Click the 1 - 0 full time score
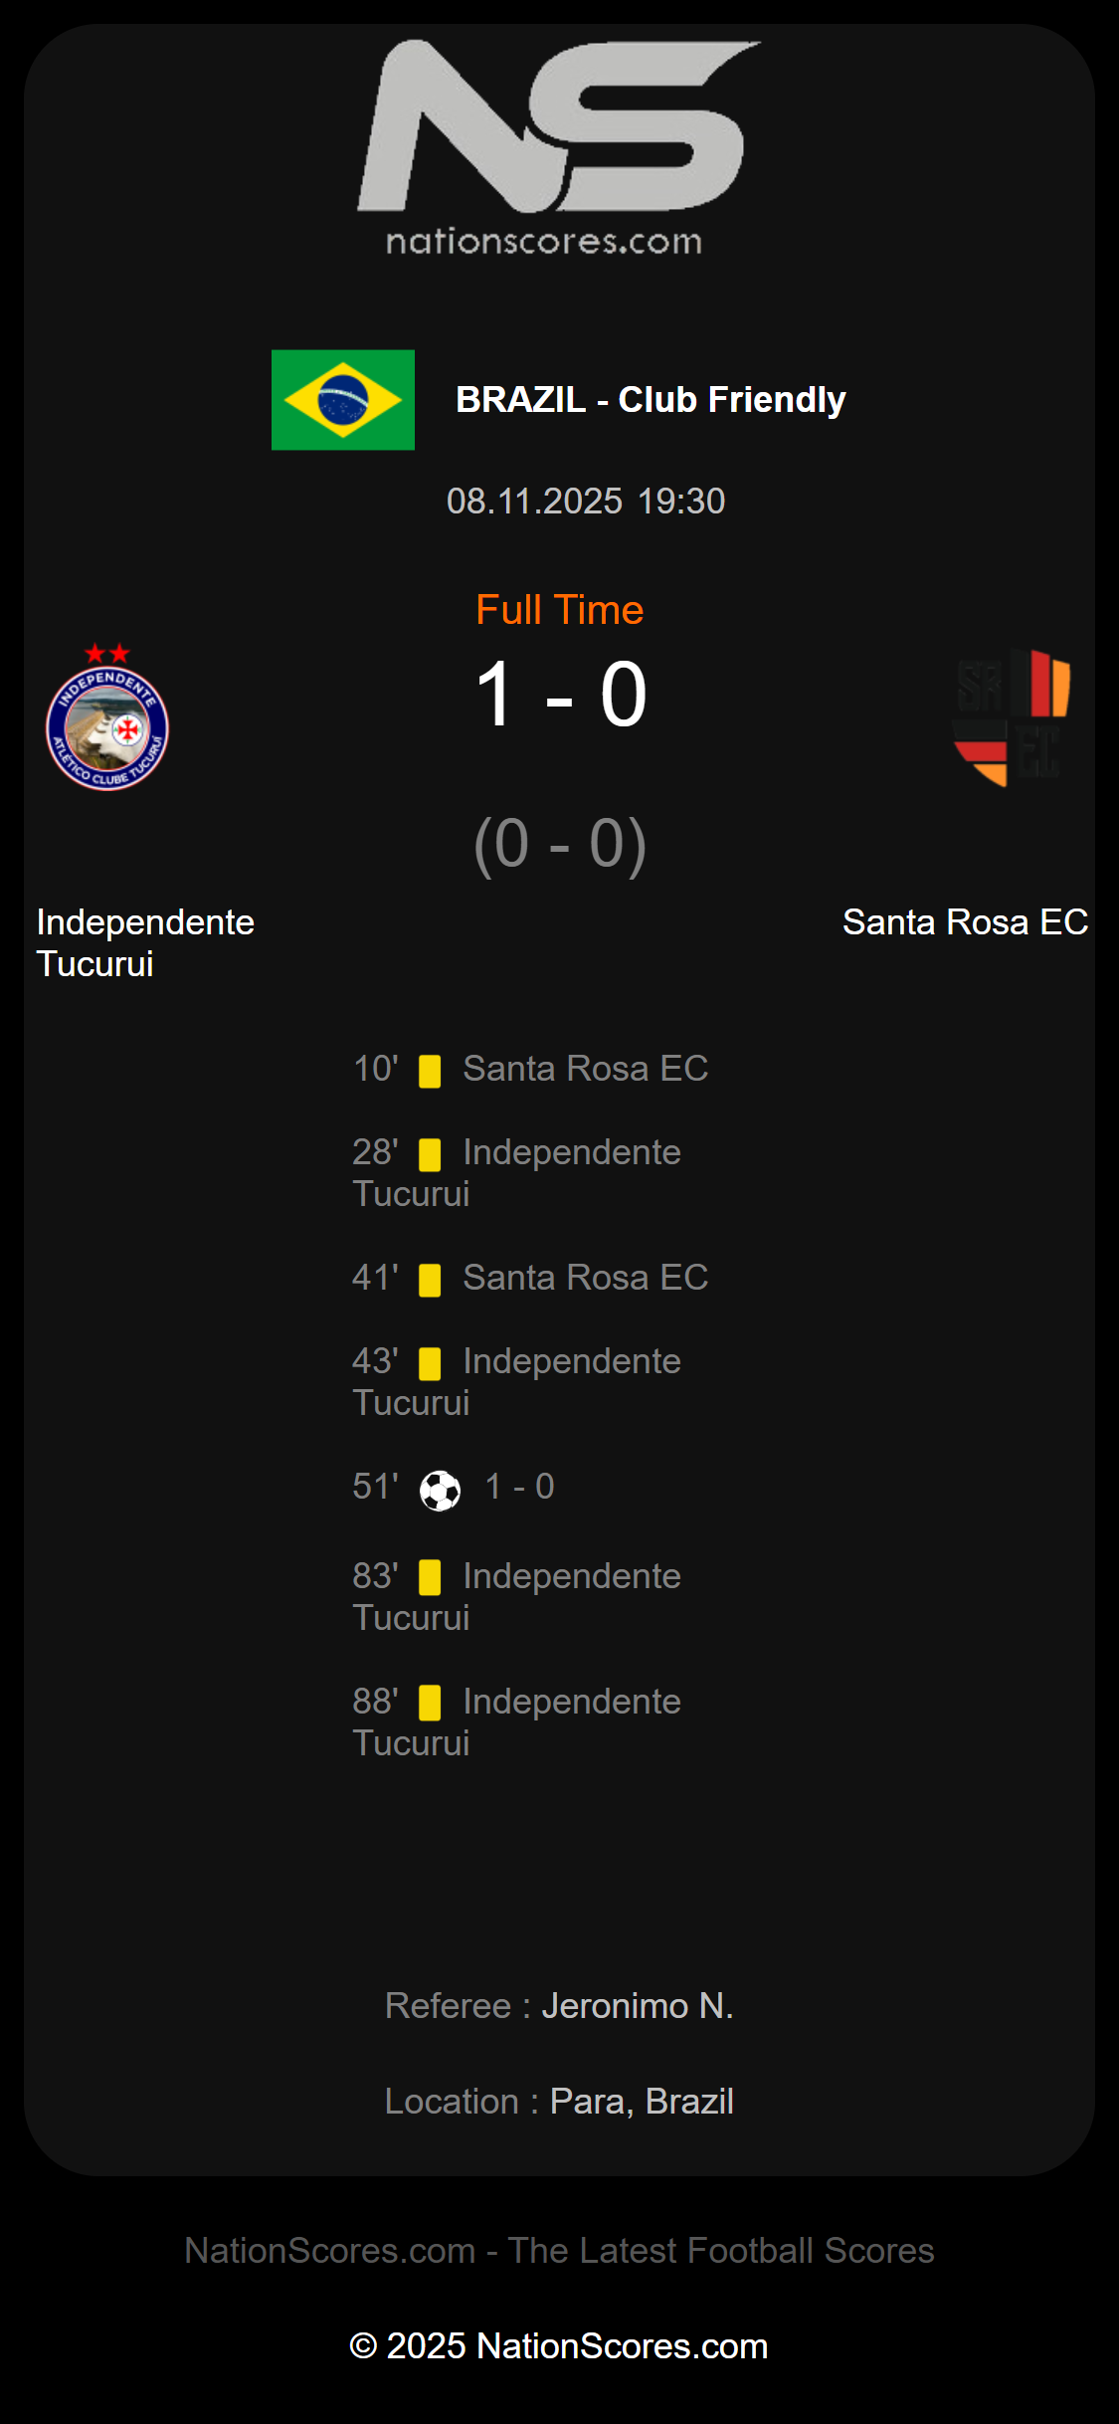 point(561,695)
